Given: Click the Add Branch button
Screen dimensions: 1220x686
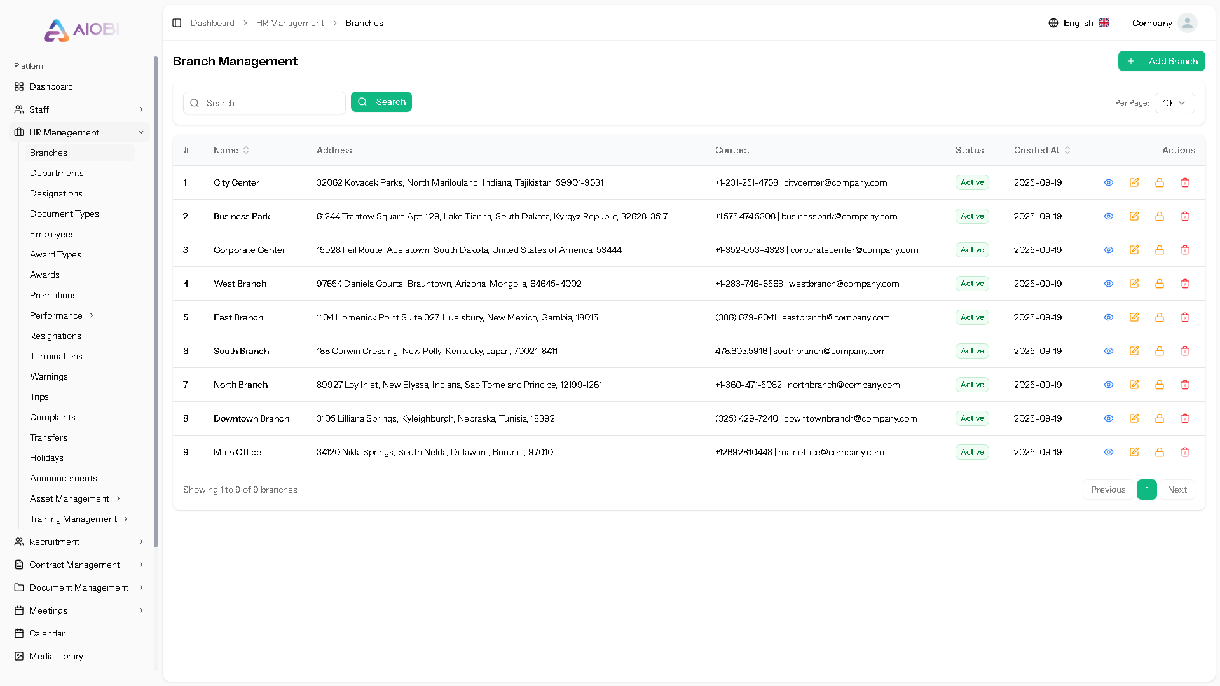Looking at the screenshot, I should 1162,61.
